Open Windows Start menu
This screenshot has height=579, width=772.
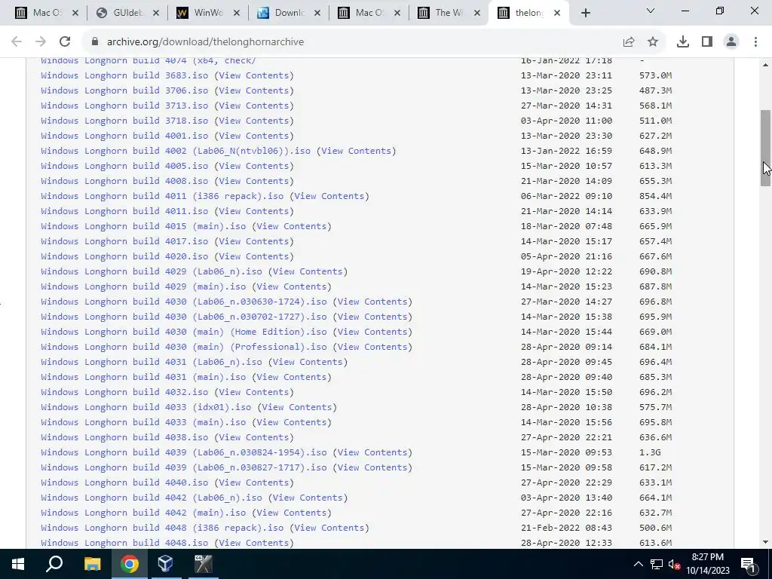(x=18, y=564)
